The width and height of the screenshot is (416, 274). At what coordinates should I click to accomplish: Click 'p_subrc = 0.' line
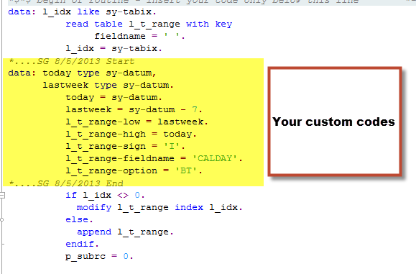(99, 257)
